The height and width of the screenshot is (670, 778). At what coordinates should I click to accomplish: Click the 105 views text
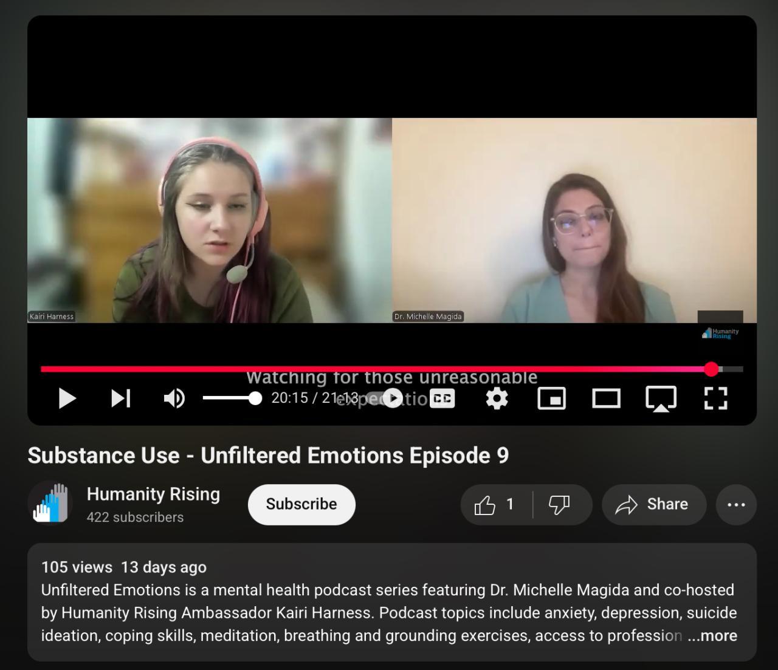(77, 567)
